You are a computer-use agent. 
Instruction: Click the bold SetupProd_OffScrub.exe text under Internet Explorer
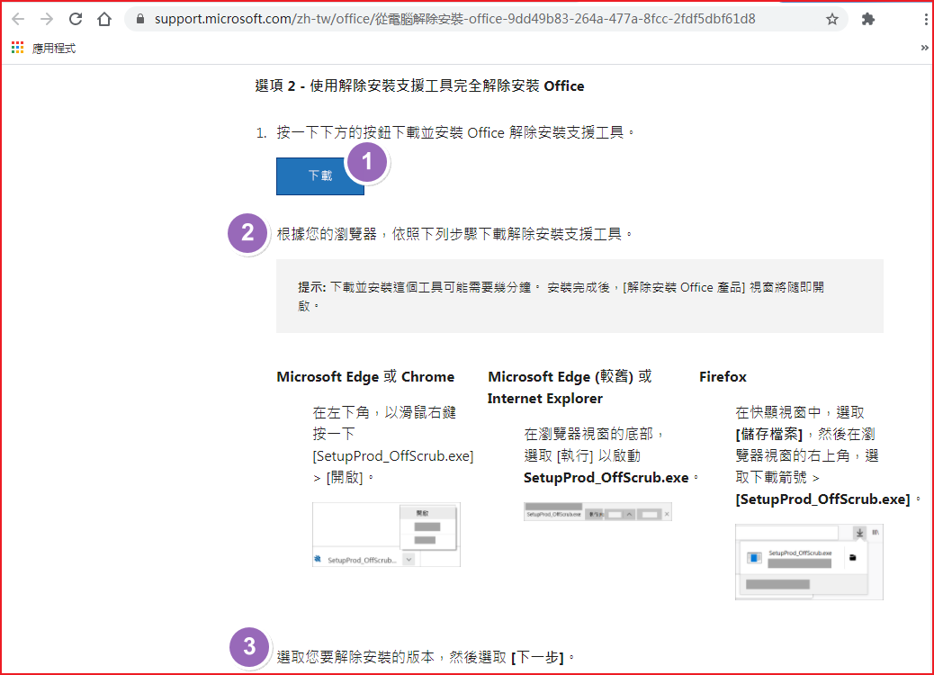point(606,478)
